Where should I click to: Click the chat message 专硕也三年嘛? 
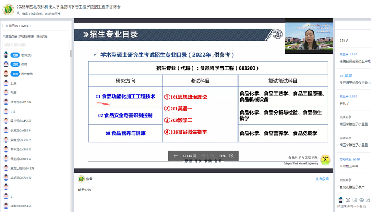point(349,166)
